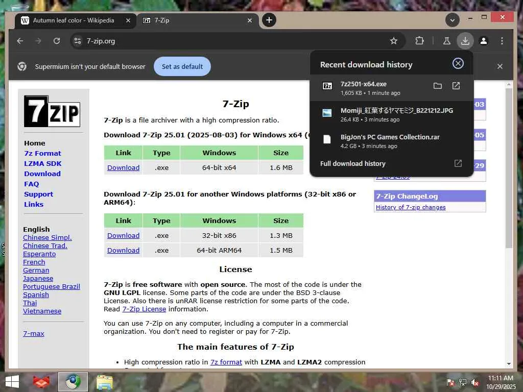Open the 7-max link

[33, 333]
